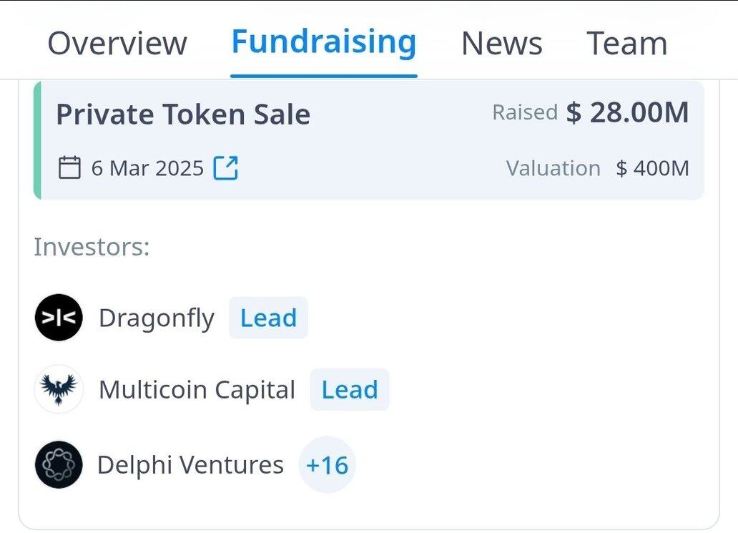738x533 pixels.
Task: Open the Dragonfly investor name link
Action: tap(156, 318)
